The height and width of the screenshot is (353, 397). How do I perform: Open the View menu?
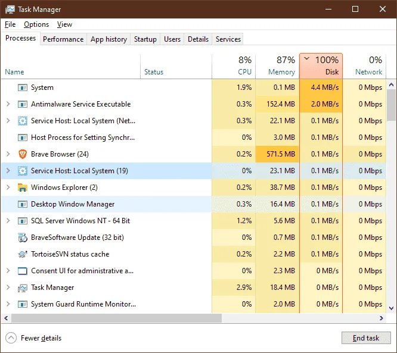[x=64, y=24]
